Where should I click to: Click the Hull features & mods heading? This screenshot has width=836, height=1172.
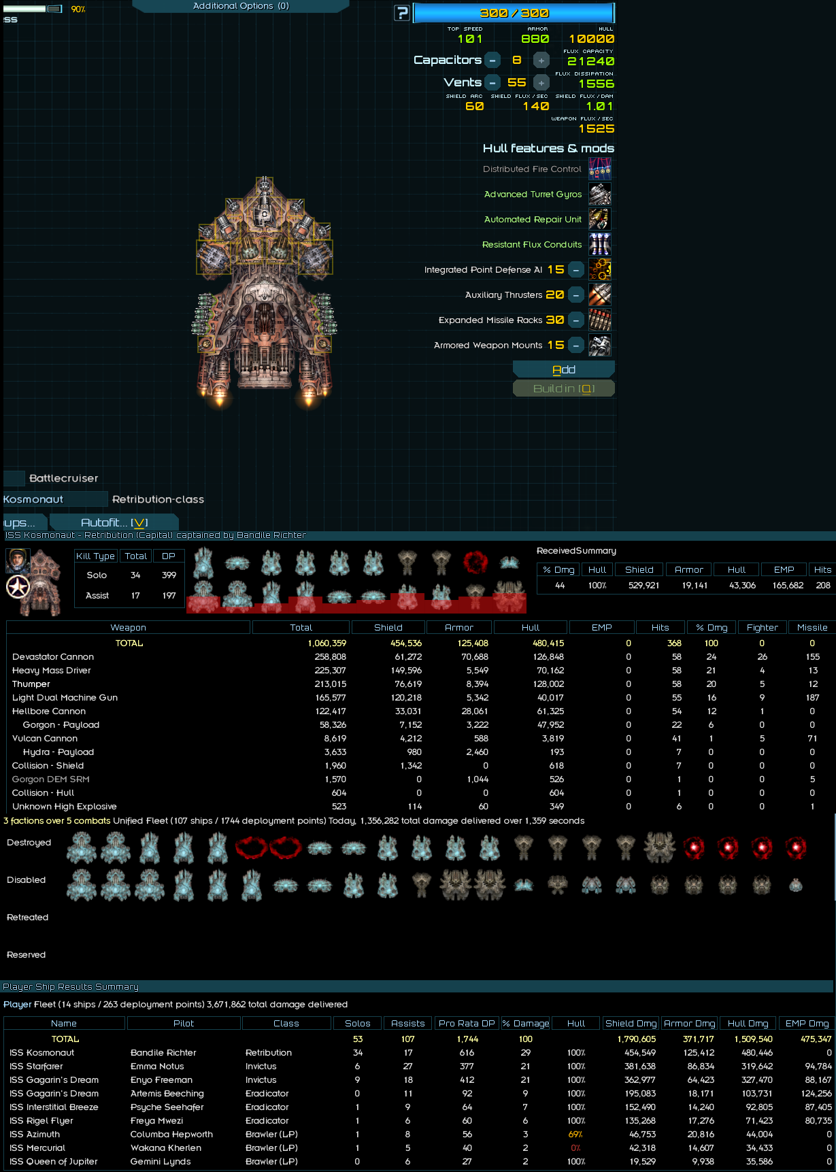coord(548,148)
